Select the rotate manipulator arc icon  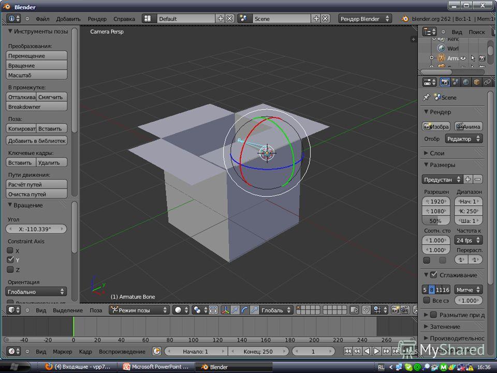pyautogui.click(x=244, y=310)
